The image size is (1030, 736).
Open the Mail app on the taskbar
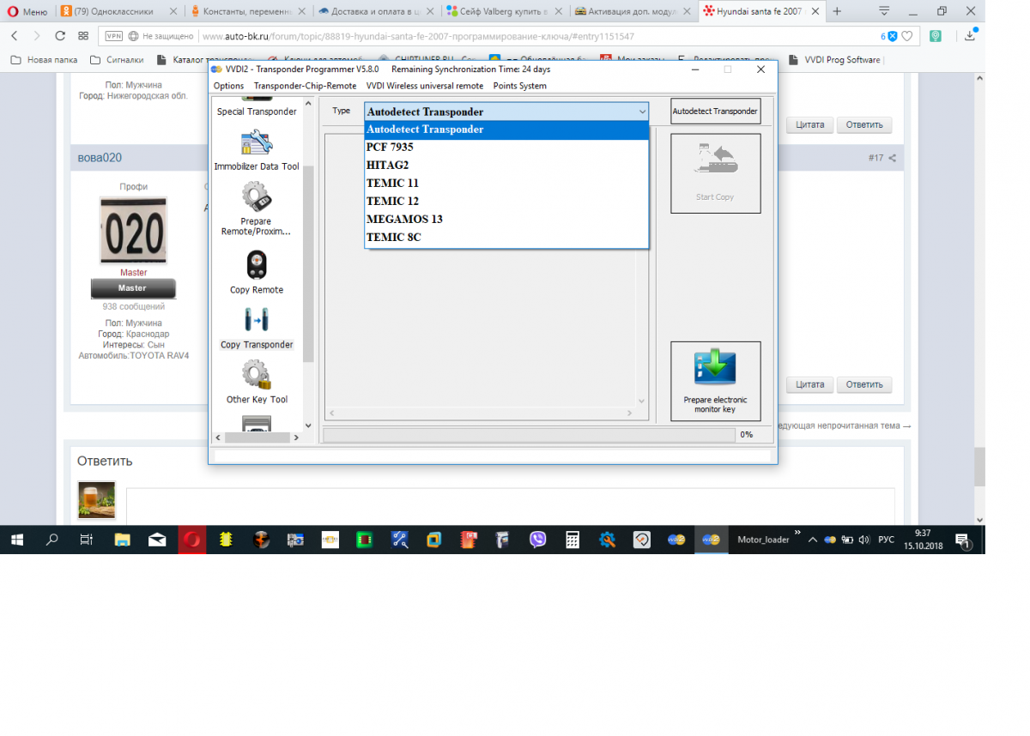[x=157, y=540]
